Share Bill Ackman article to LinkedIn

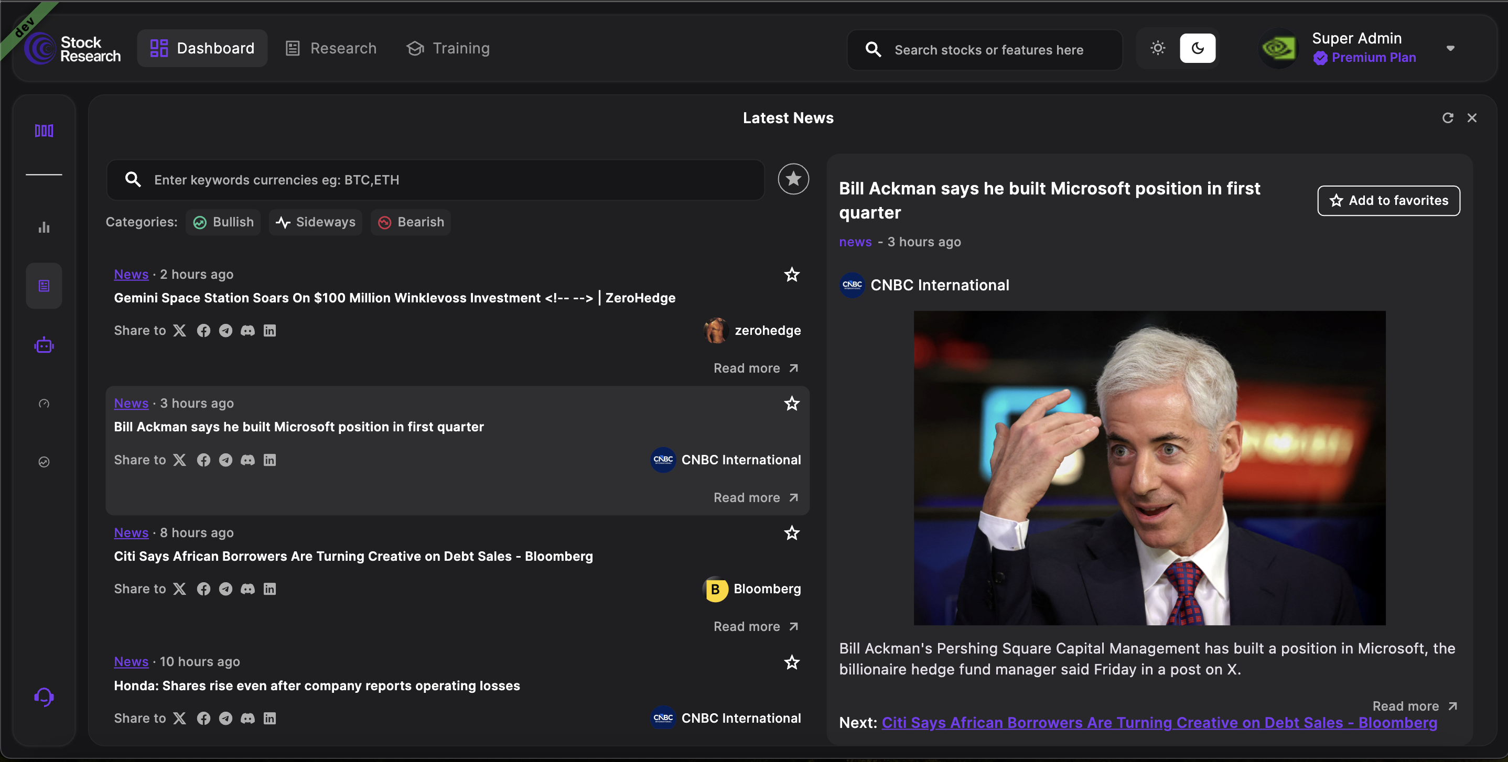pyautogui.click(x=270, y=460)
